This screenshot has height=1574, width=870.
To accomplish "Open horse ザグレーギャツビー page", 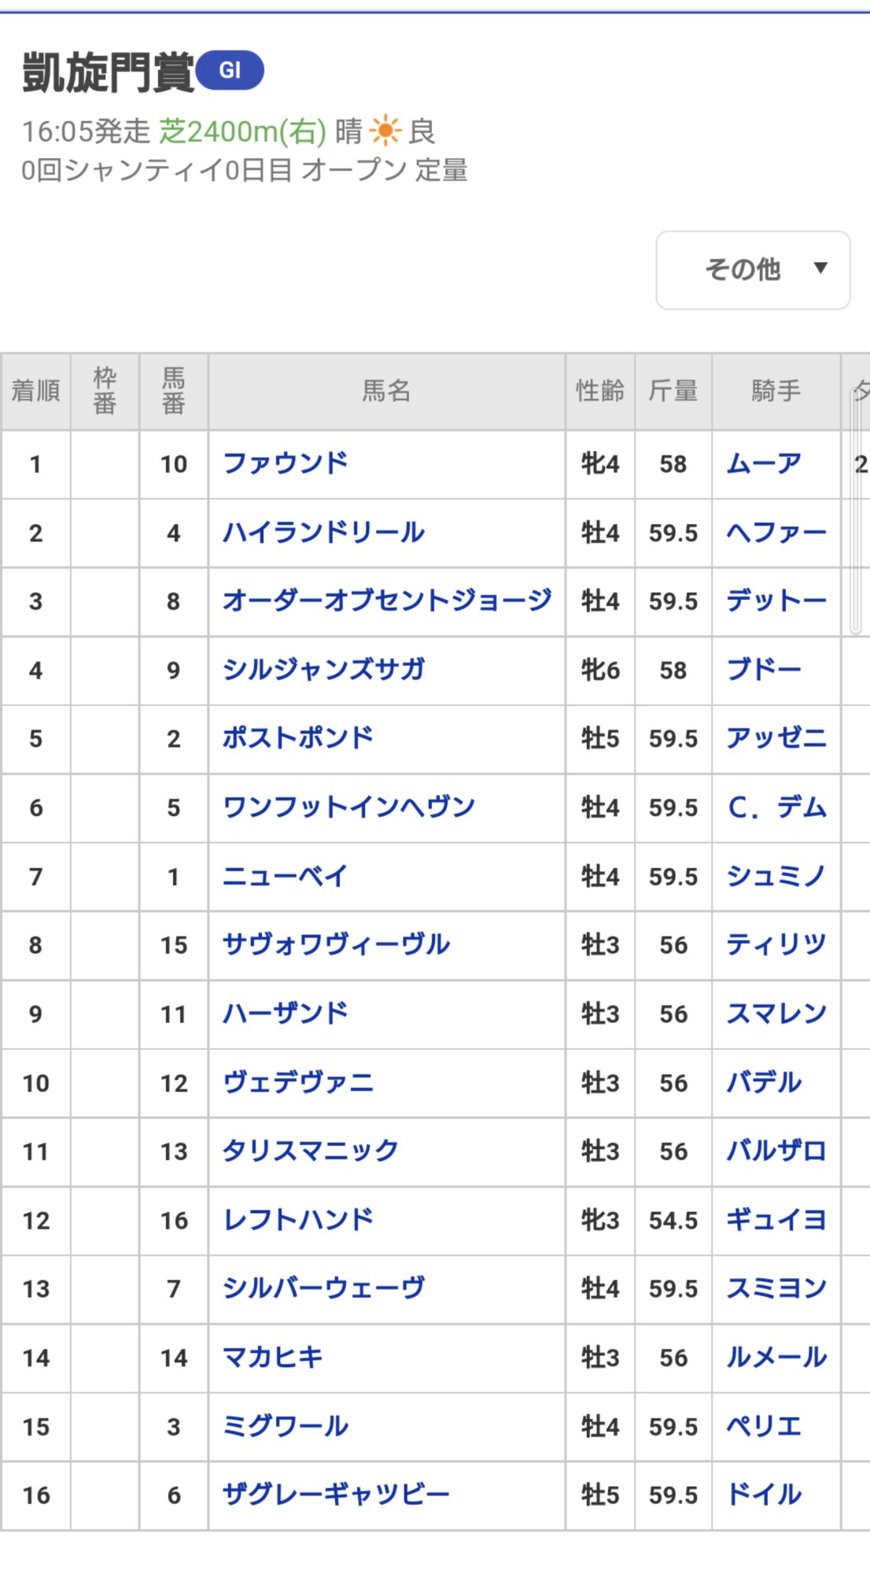I will coord(336,1495).
